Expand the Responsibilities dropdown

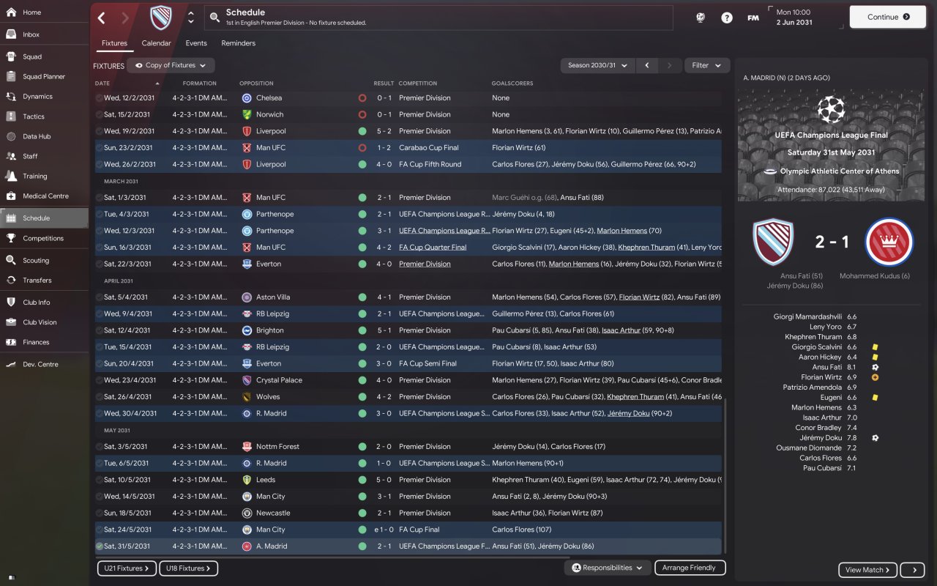pyautogui.click(x=608, y=568)
